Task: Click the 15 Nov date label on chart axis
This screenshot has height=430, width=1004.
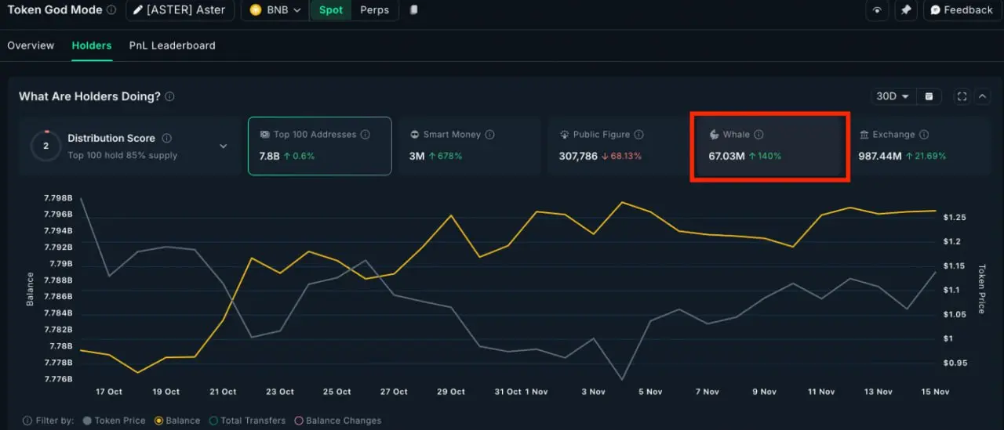Action: coord(935,392)
